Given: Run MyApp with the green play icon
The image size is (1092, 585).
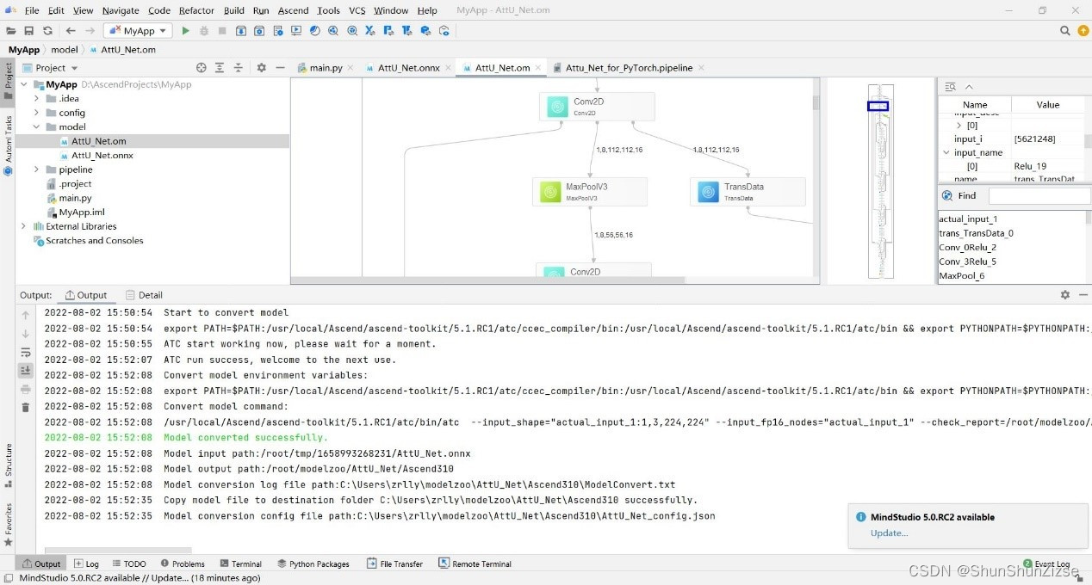Looking at the screenshot, I should pos(185,30).
